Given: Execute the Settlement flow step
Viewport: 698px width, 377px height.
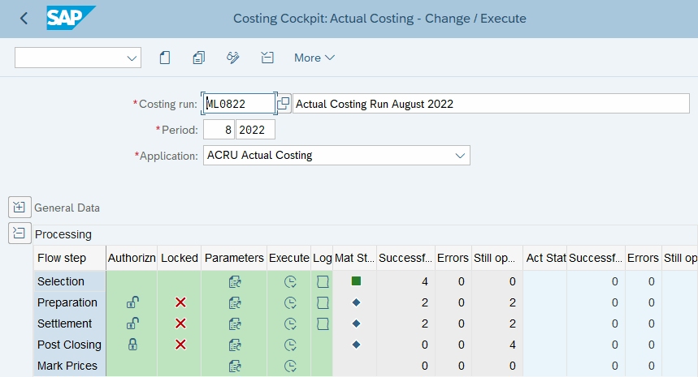Looking at the screenshot, I should [x=289, y=323].
